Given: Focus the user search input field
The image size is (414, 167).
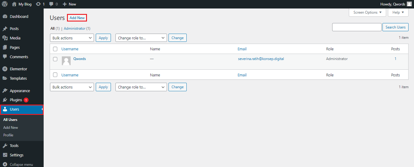Looking at the screenshot, I should (357, 27).
